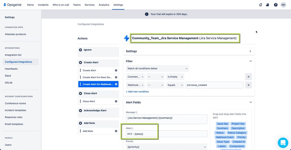Viewport: 291px width, 150px height.
Task: Select the Components field tag
Action: tap(237, 146)
